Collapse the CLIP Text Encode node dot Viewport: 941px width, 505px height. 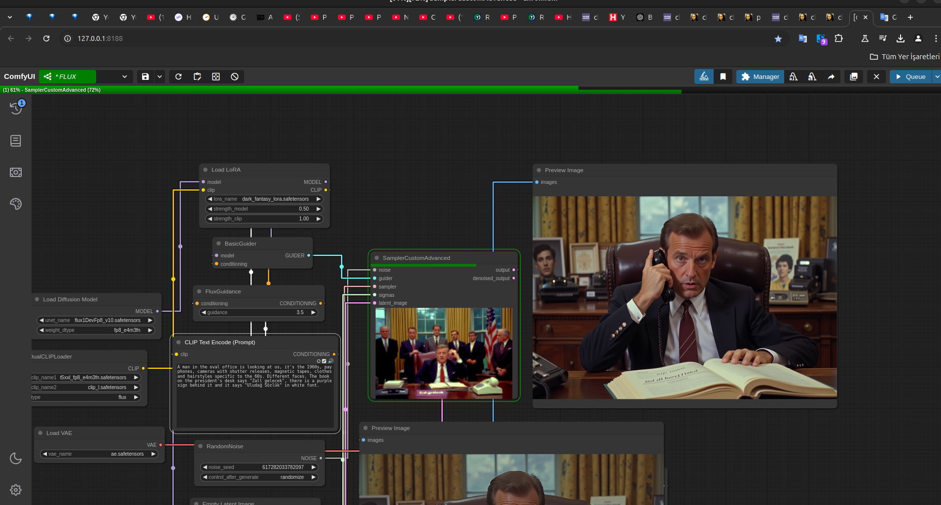(179, 342)
